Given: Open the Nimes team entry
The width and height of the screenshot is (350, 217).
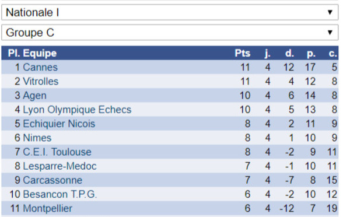Looking at the screenshot, I should pyautogui.click(x=37, y=138).
